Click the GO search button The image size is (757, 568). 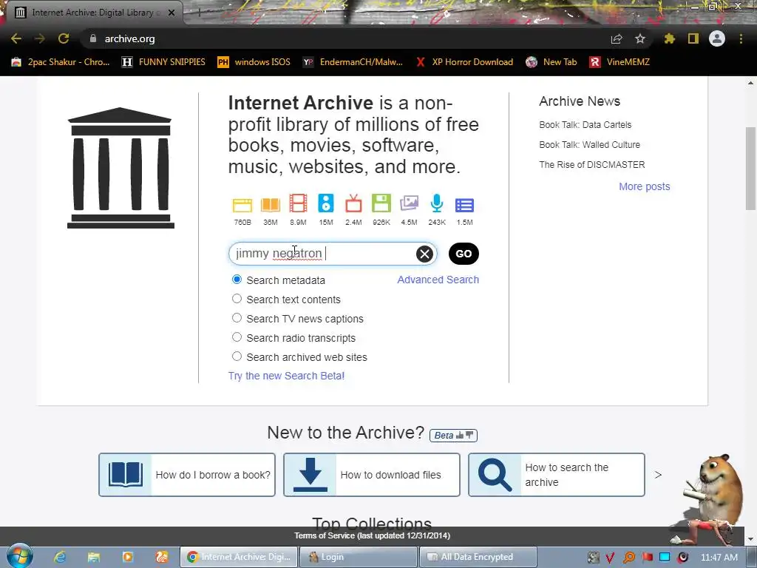point(464,254)
